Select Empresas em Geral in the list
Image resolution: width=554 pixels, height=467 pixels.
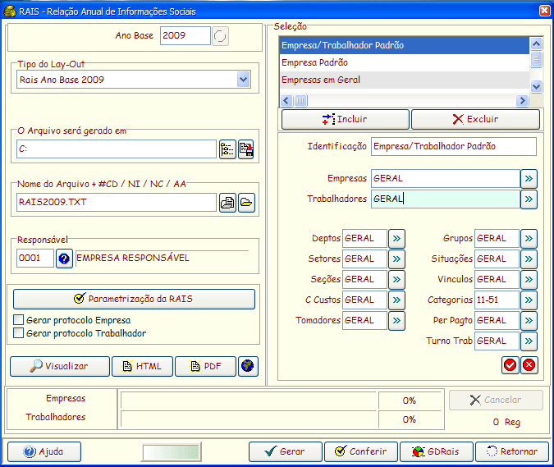[404, 80]
